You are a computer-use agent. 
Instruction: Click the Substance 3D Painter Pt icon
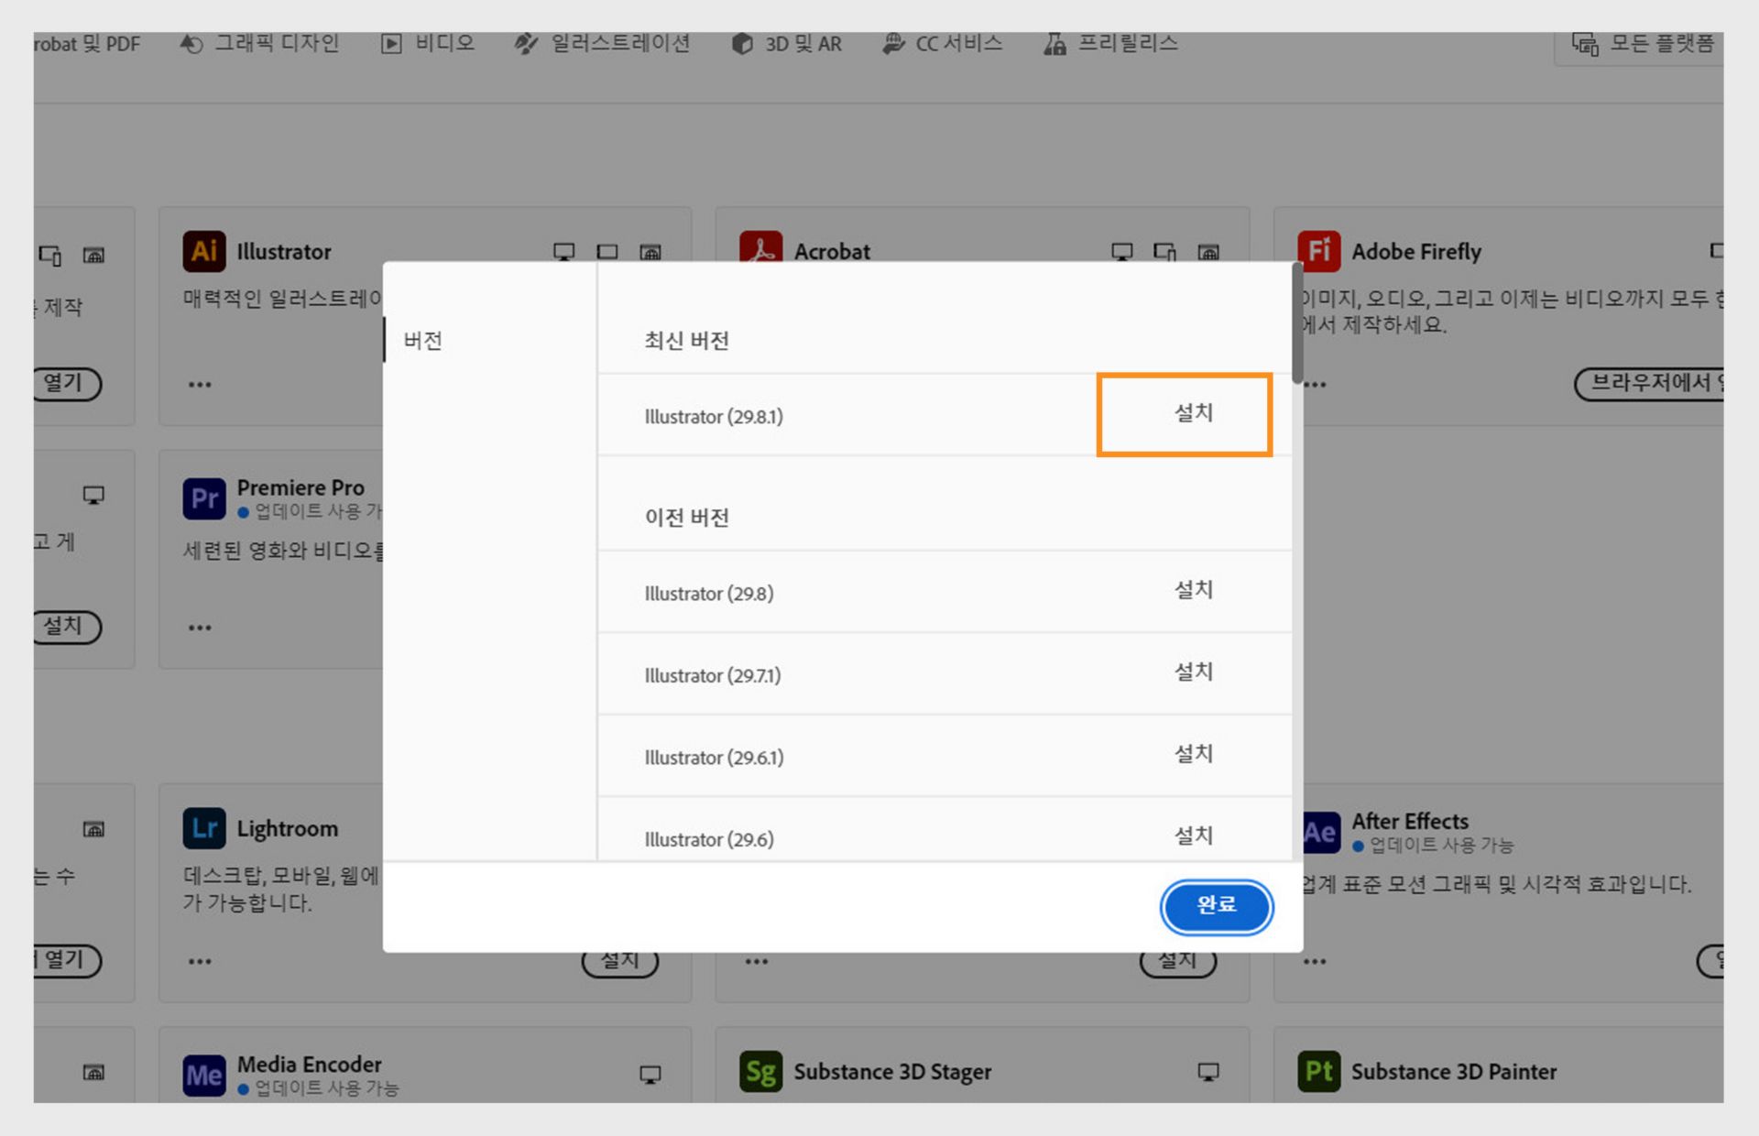(x=1318, y=1071)
